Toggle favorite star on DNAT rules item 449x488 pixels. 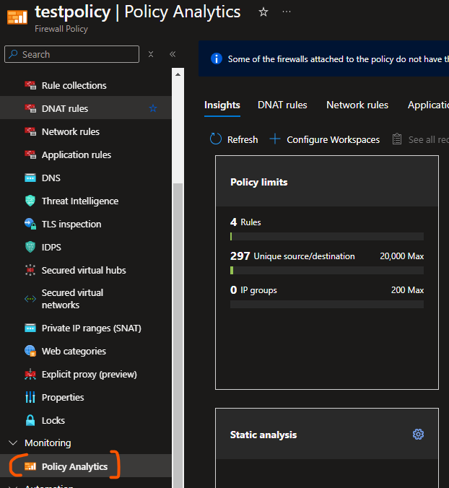pyautogui.click(x=153, y=108)
